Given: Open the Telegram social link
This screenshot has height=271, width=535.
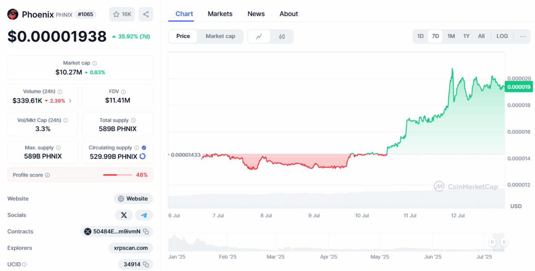Looking at the screenshot, I should 144,215.
